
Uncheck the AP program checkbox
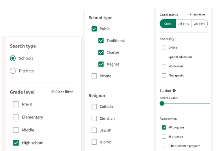pos(164,127)
